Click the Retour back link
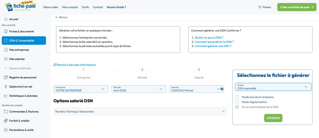The height and width of the screenshot is (138, 319). coord(61,17)
